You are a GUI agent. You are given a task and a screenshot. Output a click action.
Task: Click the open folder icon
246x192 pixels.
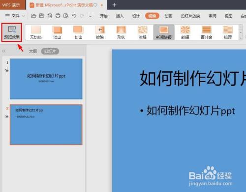[x=33, y=16]
